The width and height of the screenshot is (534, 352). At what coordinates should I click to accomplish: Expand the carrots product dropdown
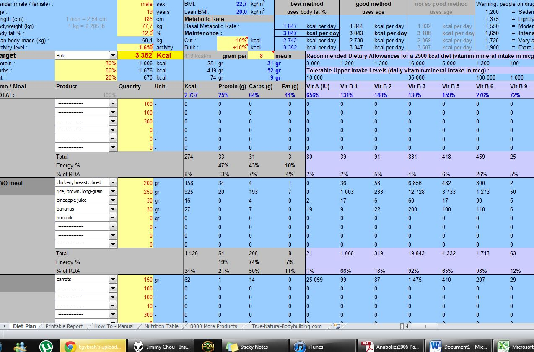[113, 279]
